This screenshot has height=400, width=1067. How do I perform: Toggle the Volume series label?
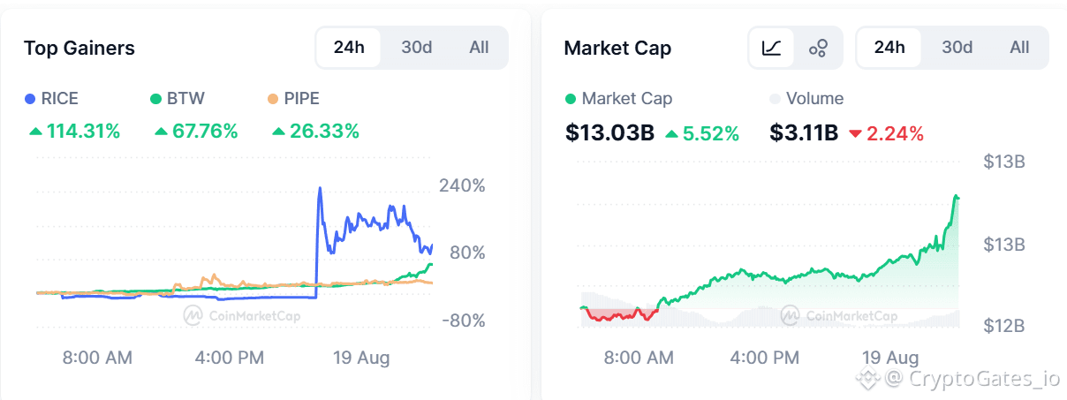814,99
